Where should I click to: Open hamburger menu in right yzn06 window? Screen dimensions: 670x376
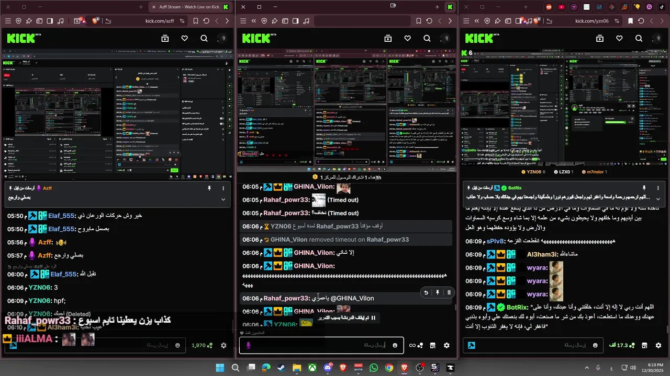coord(466,21)
